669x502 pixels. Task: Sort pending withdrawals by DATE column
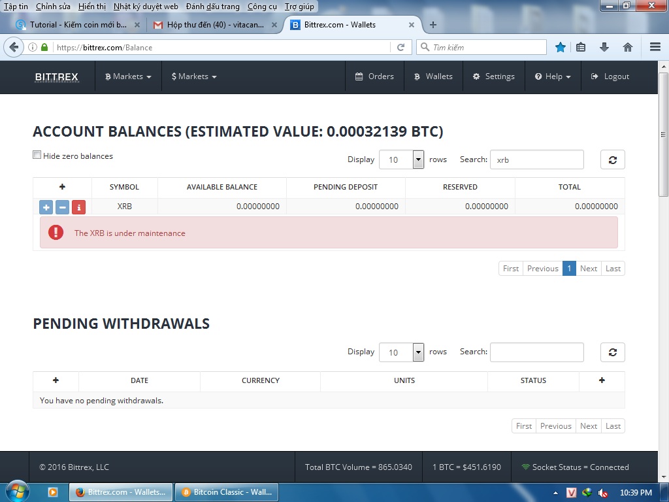[x=140, y=380]
